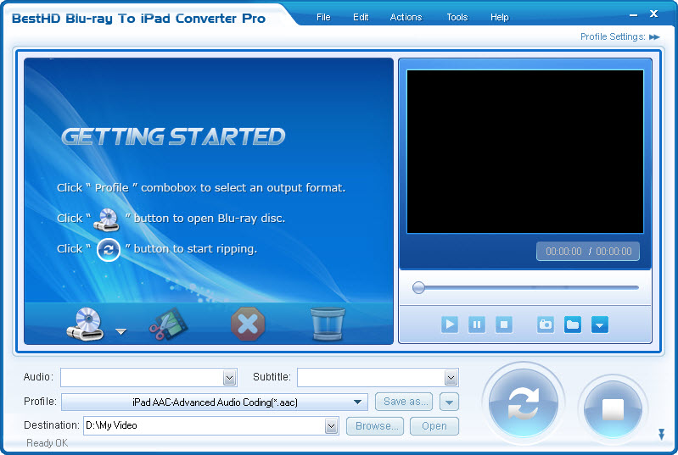Expand the arrow next to load disc

click(121, 331)
